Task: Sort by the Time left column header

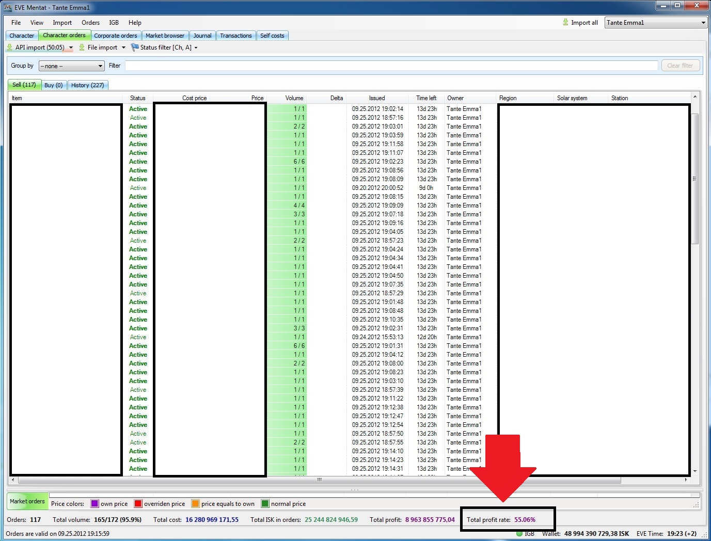Action: click(426, 98)
